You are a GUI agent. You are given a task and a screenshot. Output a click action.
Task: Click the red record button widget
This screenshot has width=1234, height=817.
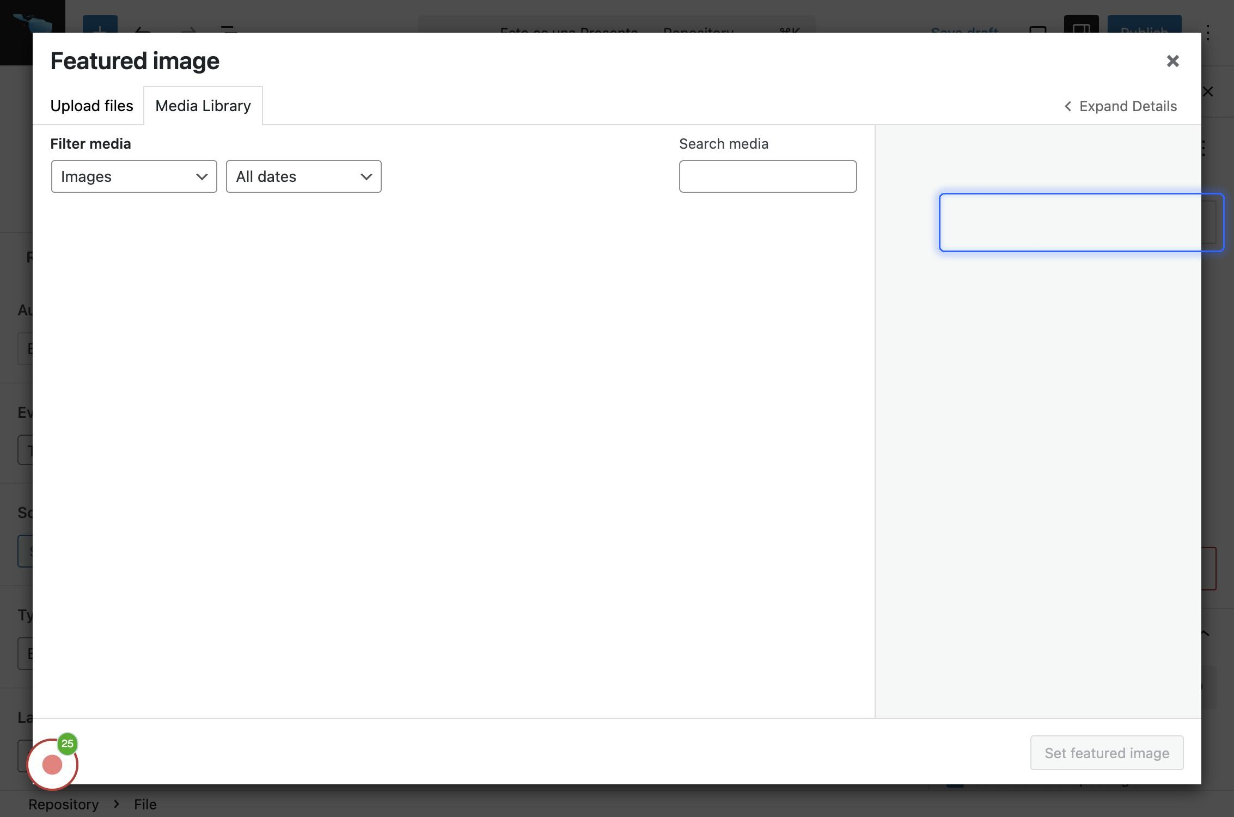[x=52, y=765]
